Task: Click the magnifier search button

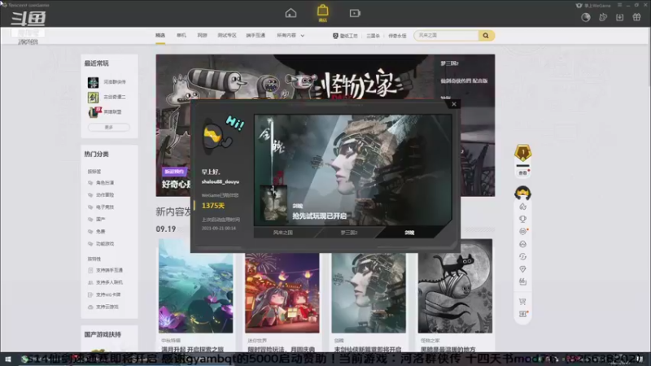Action: 486,36
